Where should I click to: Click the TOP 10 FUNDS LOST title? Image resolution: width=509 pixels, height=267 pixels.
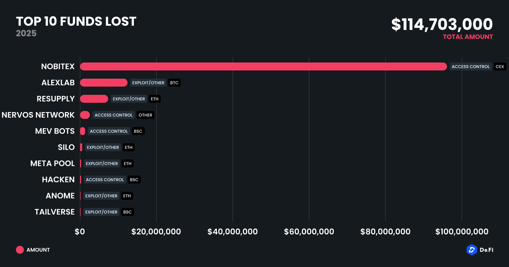[76, 21]
